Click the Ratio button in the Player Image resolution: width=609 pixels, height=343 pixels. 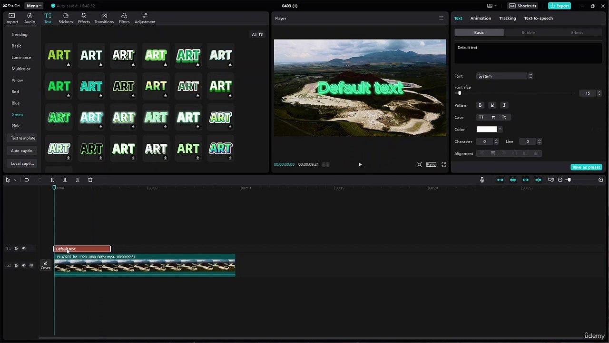pos(431,164)
